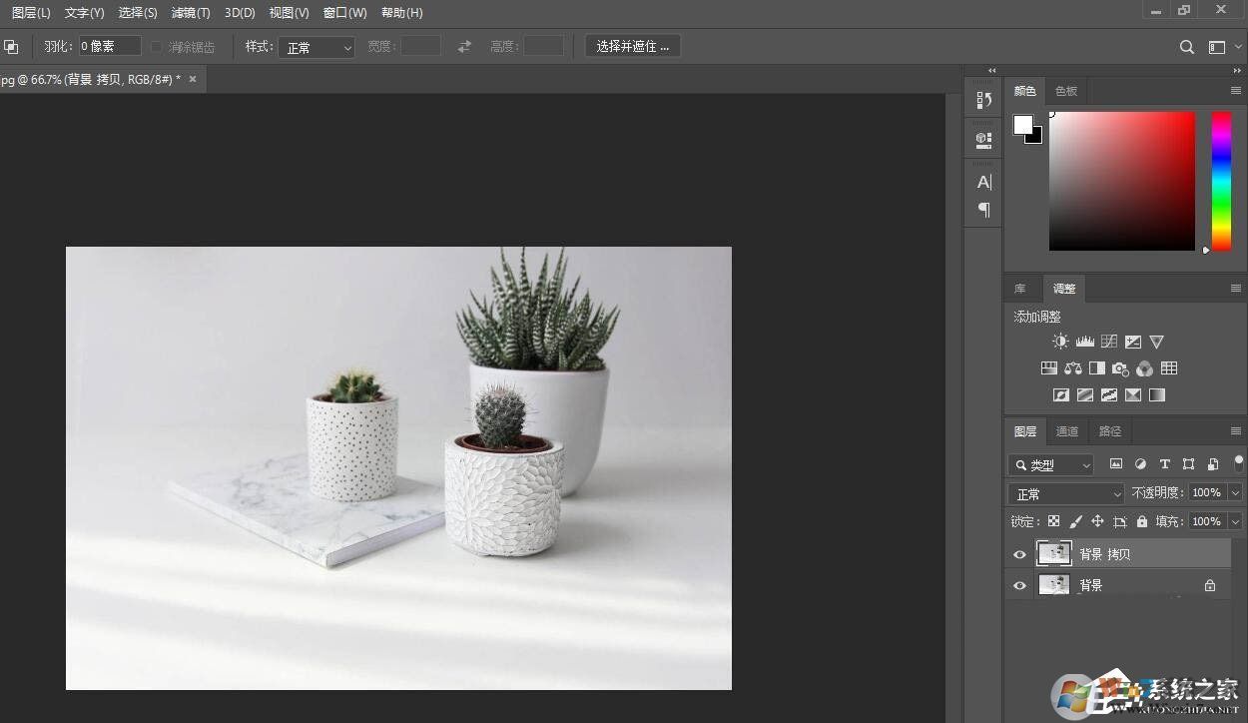Add a Photo Filter adjustment layer
This screenshot has width=1248, height=723.
pos(1120,367)
